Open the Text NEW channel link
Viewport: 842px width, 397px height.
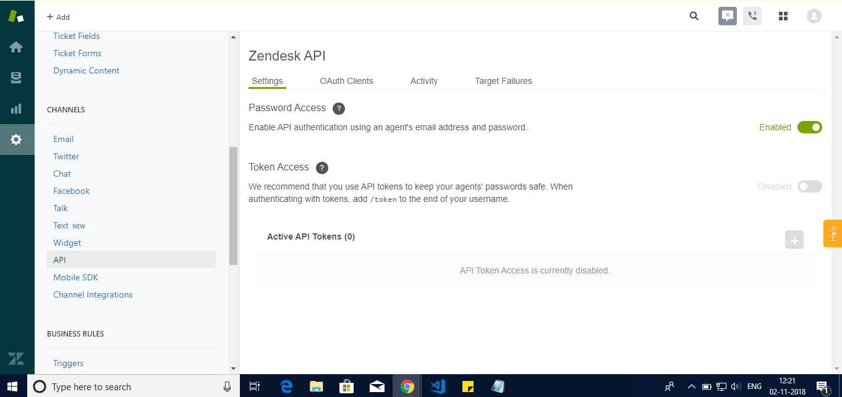[x=69, y=225]
